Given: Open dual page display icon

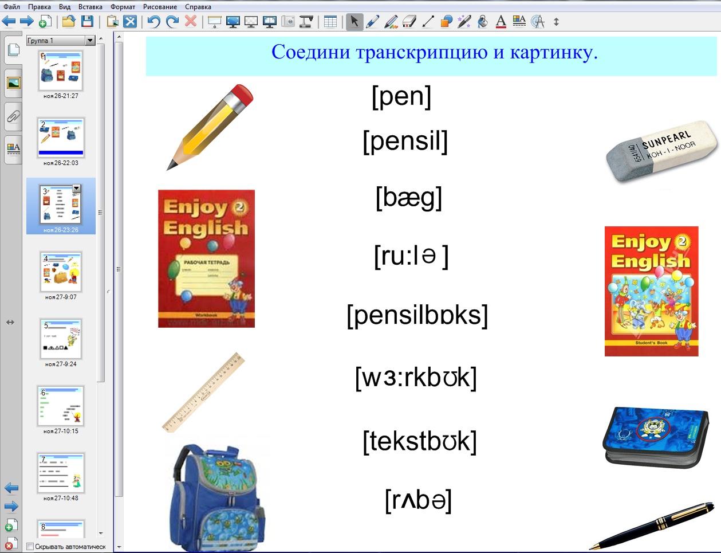Looking at the screenshot, I should pyautogui.click(x=269, y=22).
